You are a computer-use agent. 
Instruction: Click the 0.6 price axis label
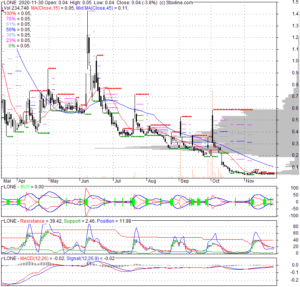point(295,108)
